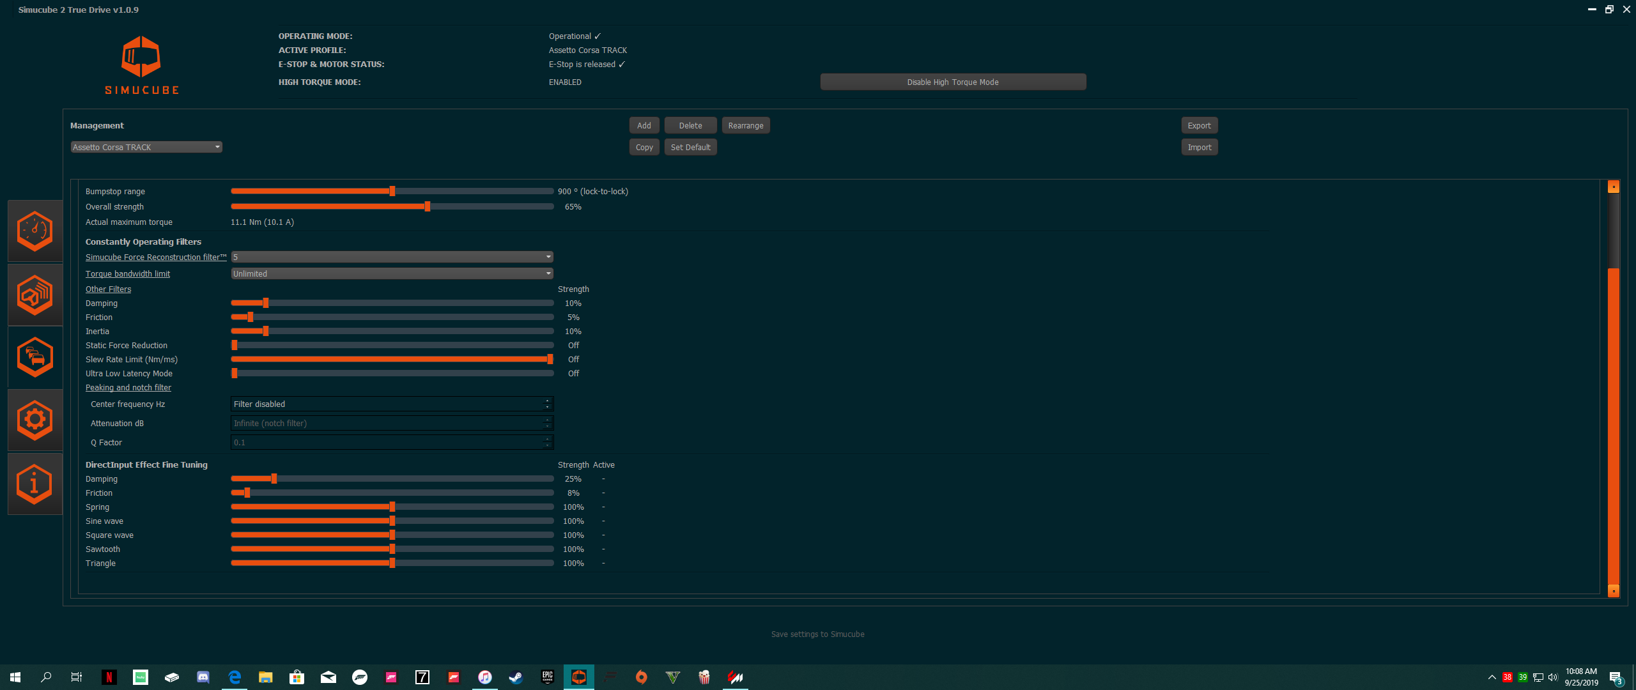Open Microsoft Edge from the taskbar

pyautogui.click(x=235, y=677)
